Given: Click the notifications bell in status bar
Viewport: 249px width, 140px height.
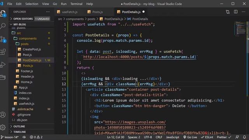Looking at the screenshot, I should [244, 137].
